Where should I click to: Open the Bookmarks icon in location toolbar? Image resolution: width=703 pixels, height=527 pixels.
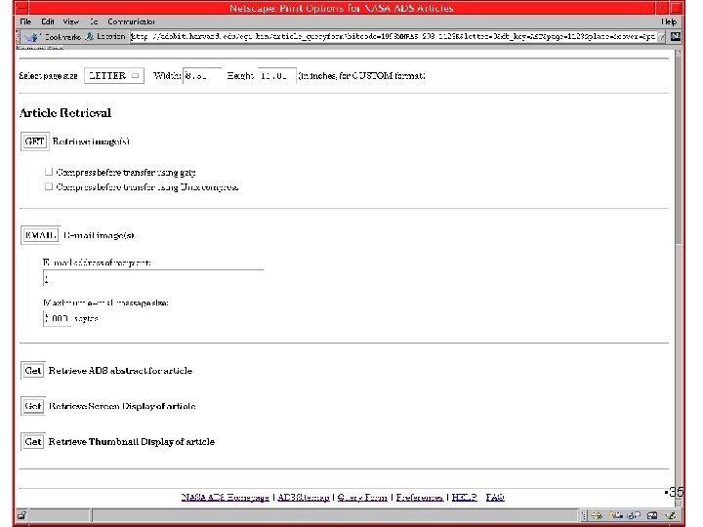click(x=31, y=37)
